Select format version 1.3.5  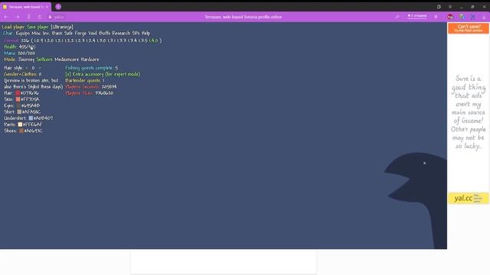tap(143, 40)
